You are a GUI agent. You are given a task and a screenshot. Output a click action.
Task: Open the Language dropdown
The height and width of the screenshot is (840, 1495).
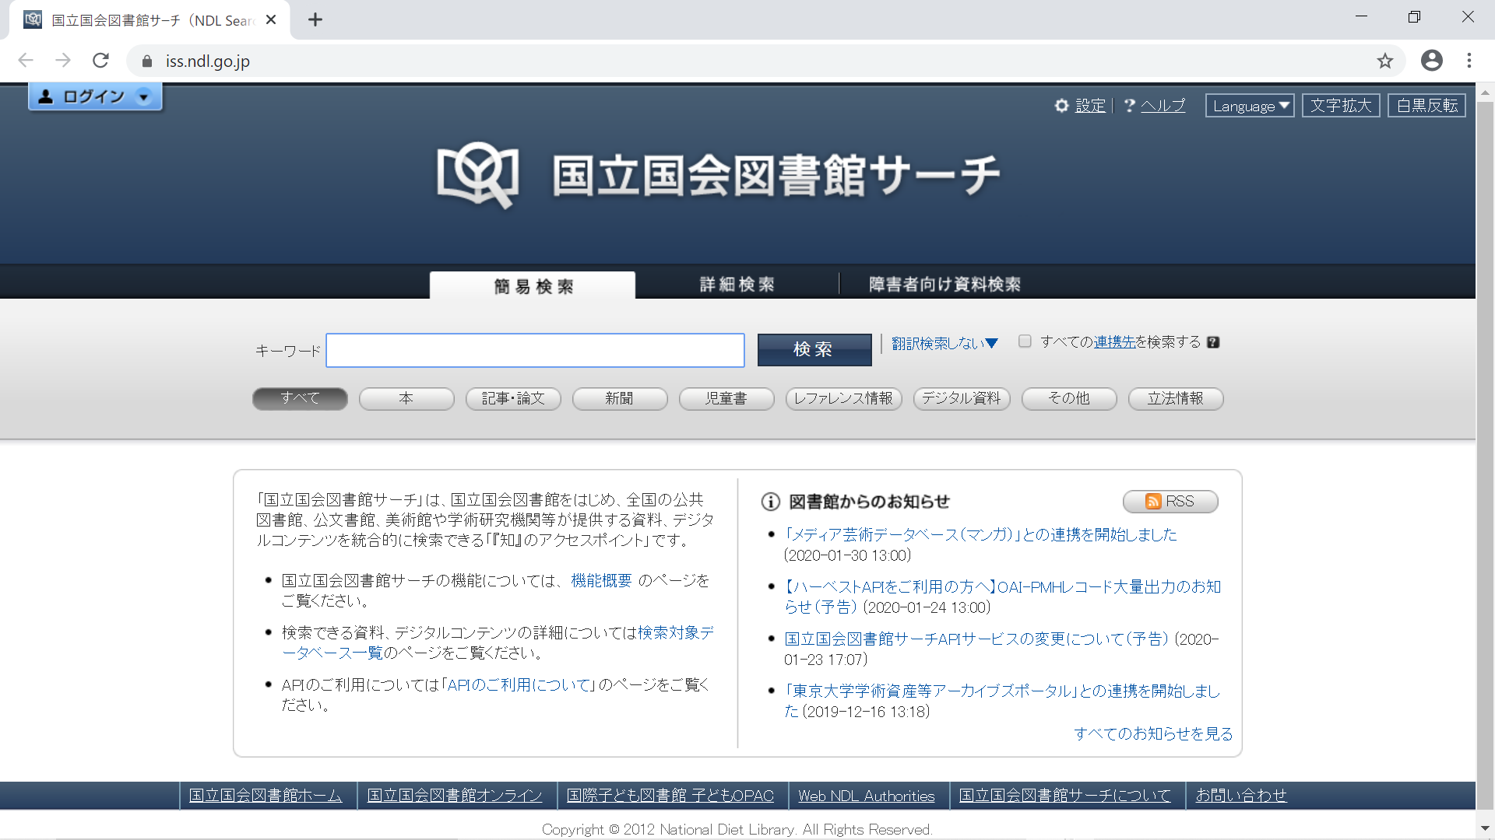[x=1250, y=106]
